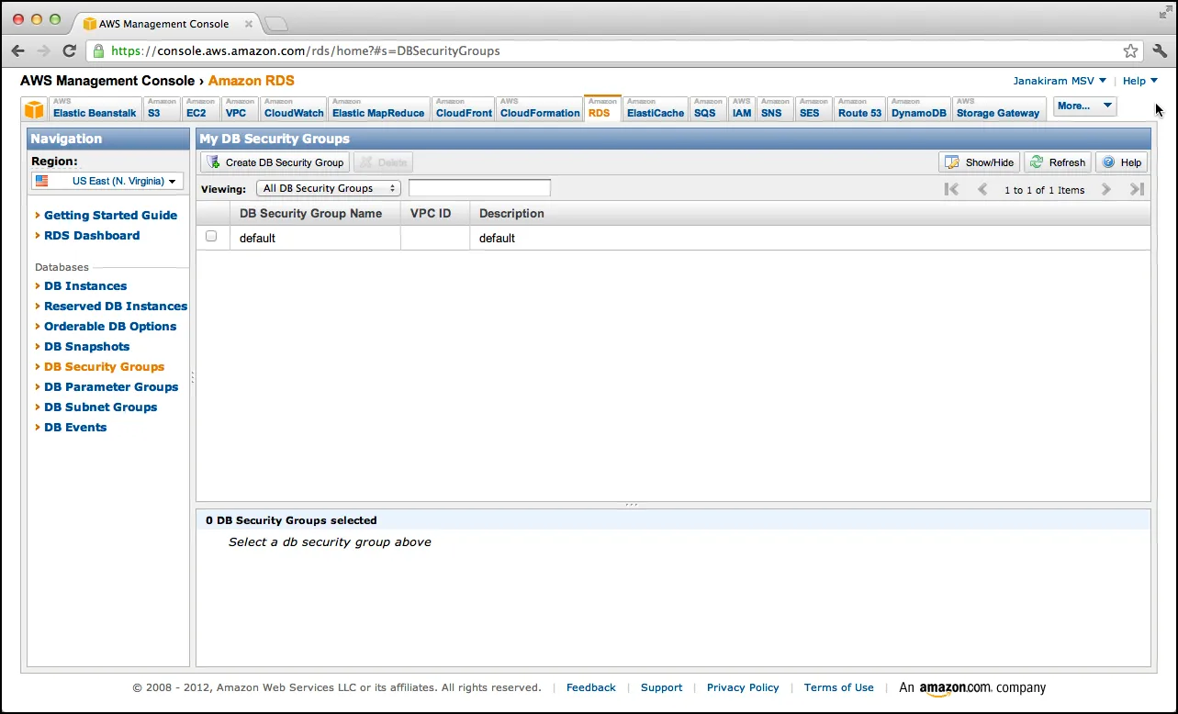This screenshot has height=714, width=1178.
Task: Click the previous page pagination arrow
Action: pyautogui.click(x=982, y=189)
